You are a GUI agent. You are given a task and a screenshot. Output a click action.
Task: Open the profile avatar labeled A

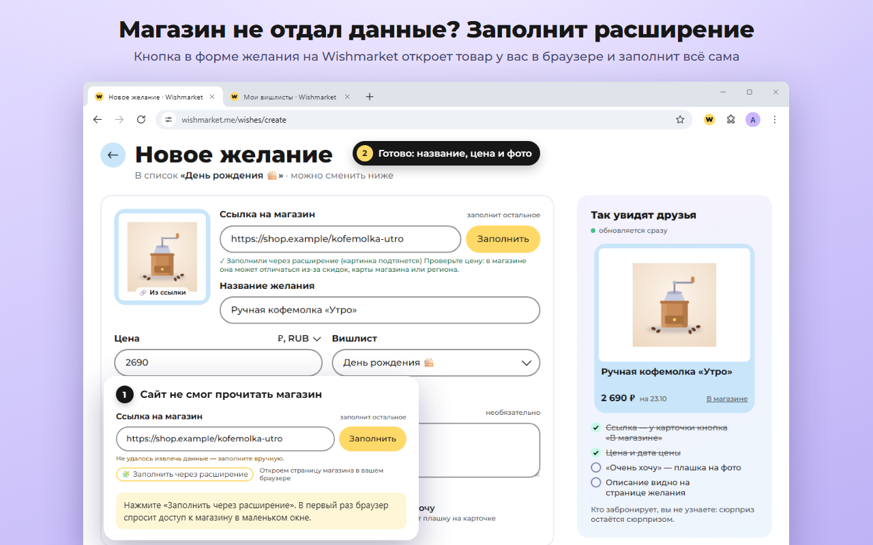753,119
